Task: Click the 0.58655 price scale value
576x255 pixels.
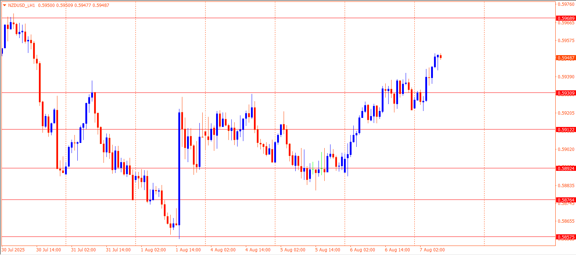Action: coord(566,221)
